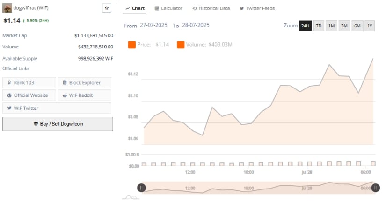Viewport: 386px width, 203px height.
Task: Open the WIF Twitter link
Action: [57, 108]
